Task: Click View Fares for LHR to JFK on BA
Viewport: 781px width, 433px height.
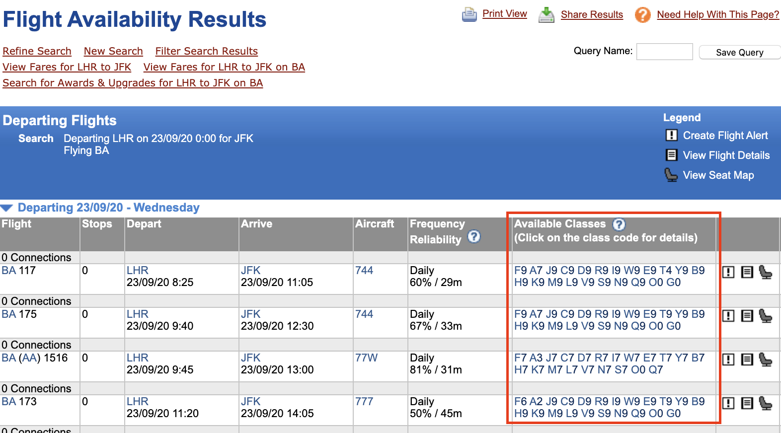Action: point(224,67)
